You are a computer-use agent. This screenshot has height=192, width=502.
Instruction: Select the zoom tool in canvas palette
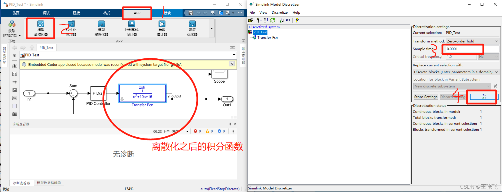point(15,66)
